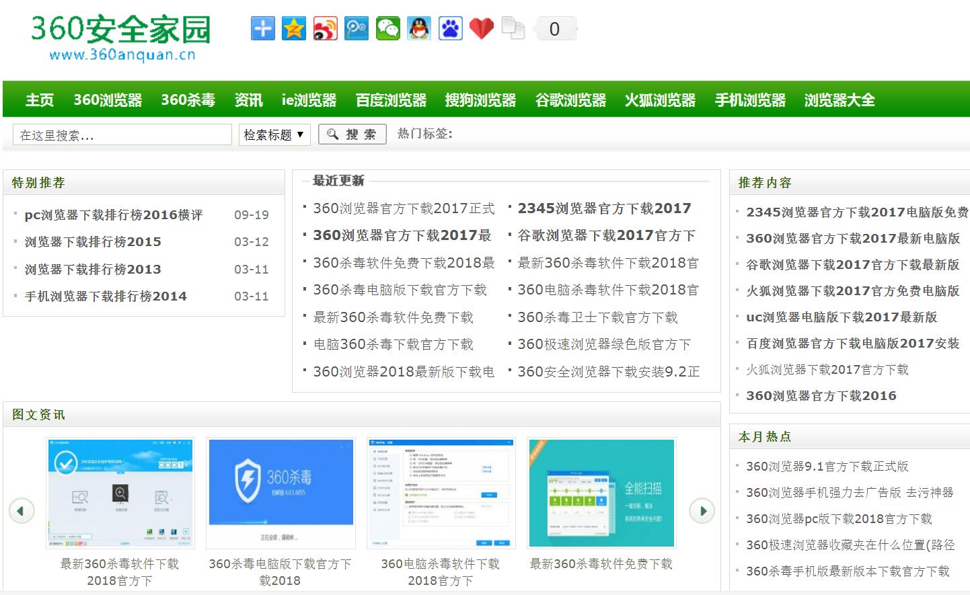Share via Sina Weibo icon

coord(326,29)
